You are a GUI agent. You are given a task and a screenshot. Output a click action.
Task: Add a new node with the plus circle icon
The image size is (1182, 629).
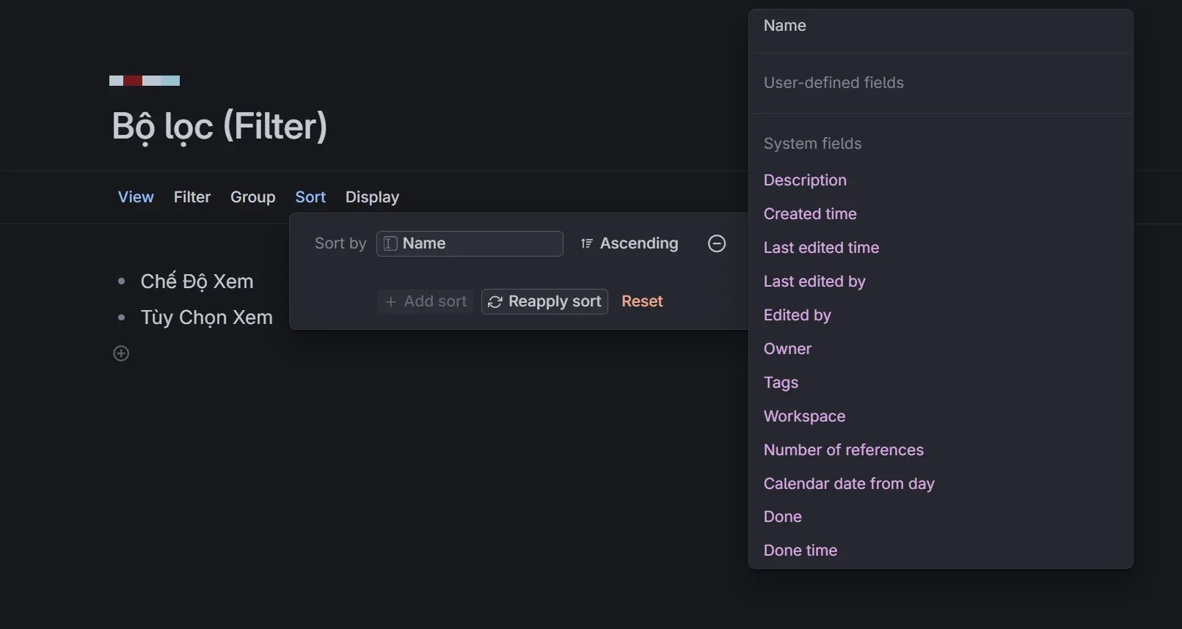121,353
